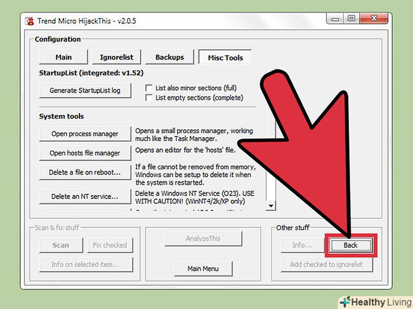This screenshot has width=413, height=309.
Task: Click Info on selected item button
Action: click(86, 265)
